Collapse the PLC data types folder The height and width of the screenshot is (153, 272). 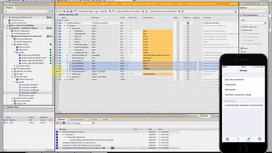pyautogui.click(x=12, y=76)
